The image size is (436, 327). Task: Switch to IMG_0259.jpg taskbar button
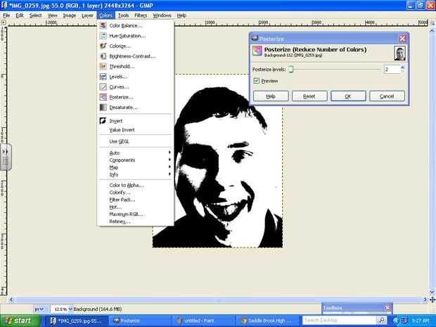76,321
